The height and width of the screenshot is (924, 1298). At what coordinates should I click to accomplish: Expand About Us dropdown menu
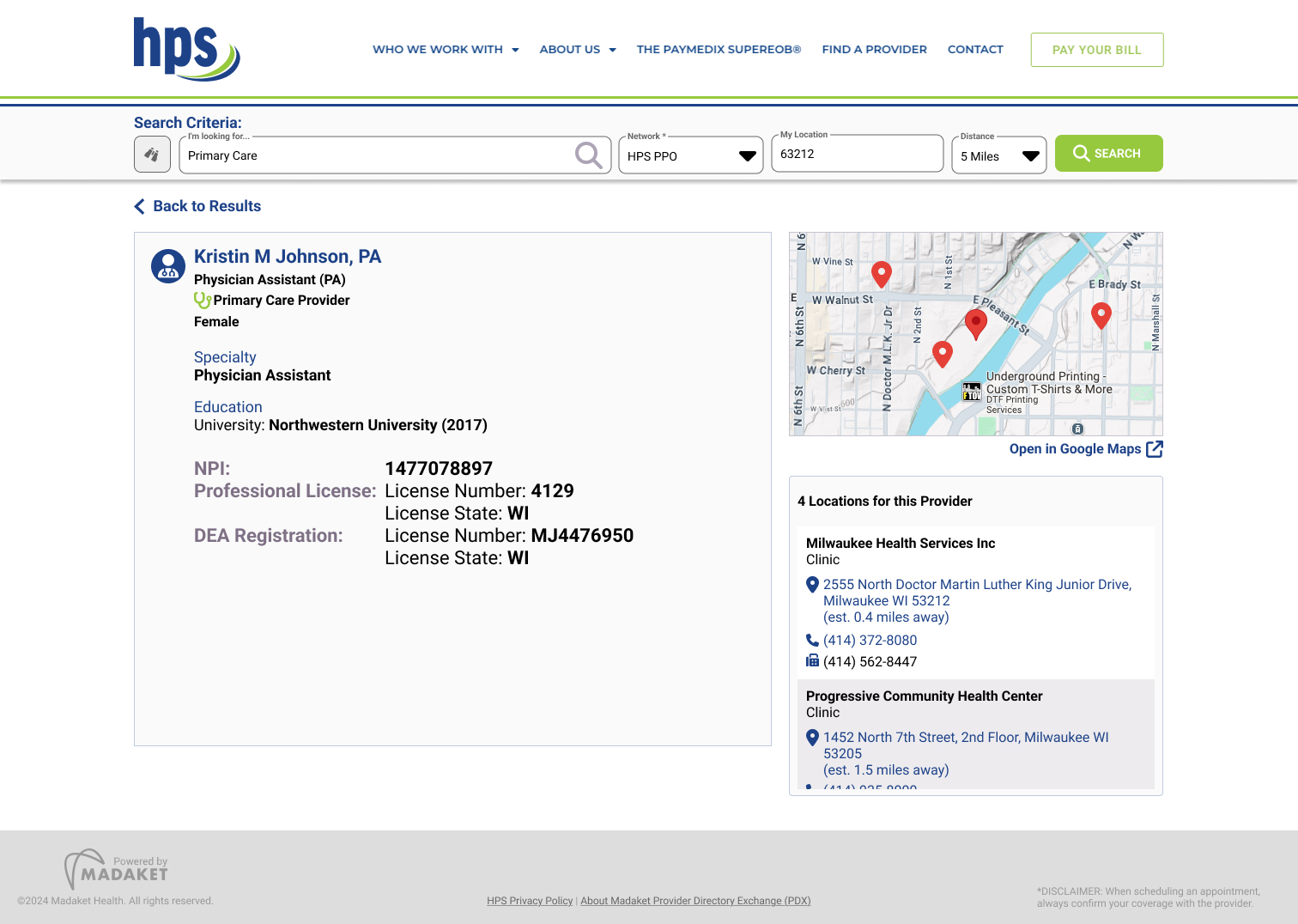[x=578, y=50]
